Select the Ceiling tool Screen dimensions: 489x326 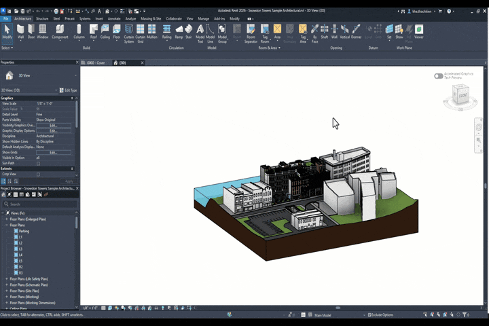click(x=105, y=32)
